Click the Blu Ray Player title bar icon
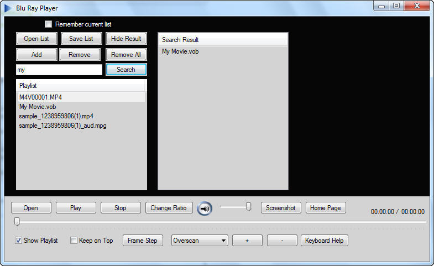The width and height of the screenshot is (434, 266). [x=8, y=8]
